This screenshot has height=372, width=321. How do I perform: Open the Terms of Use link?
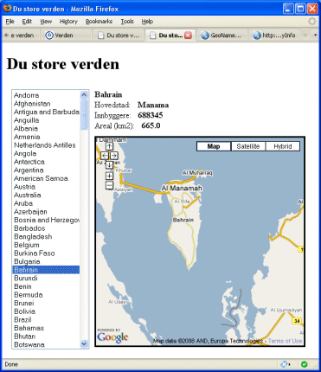pos(285,341)
